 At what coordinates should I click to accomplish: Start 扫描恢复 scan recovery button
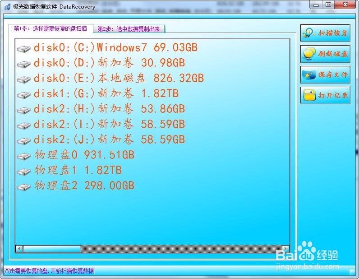pyautogui.click(x=325, y=33)
